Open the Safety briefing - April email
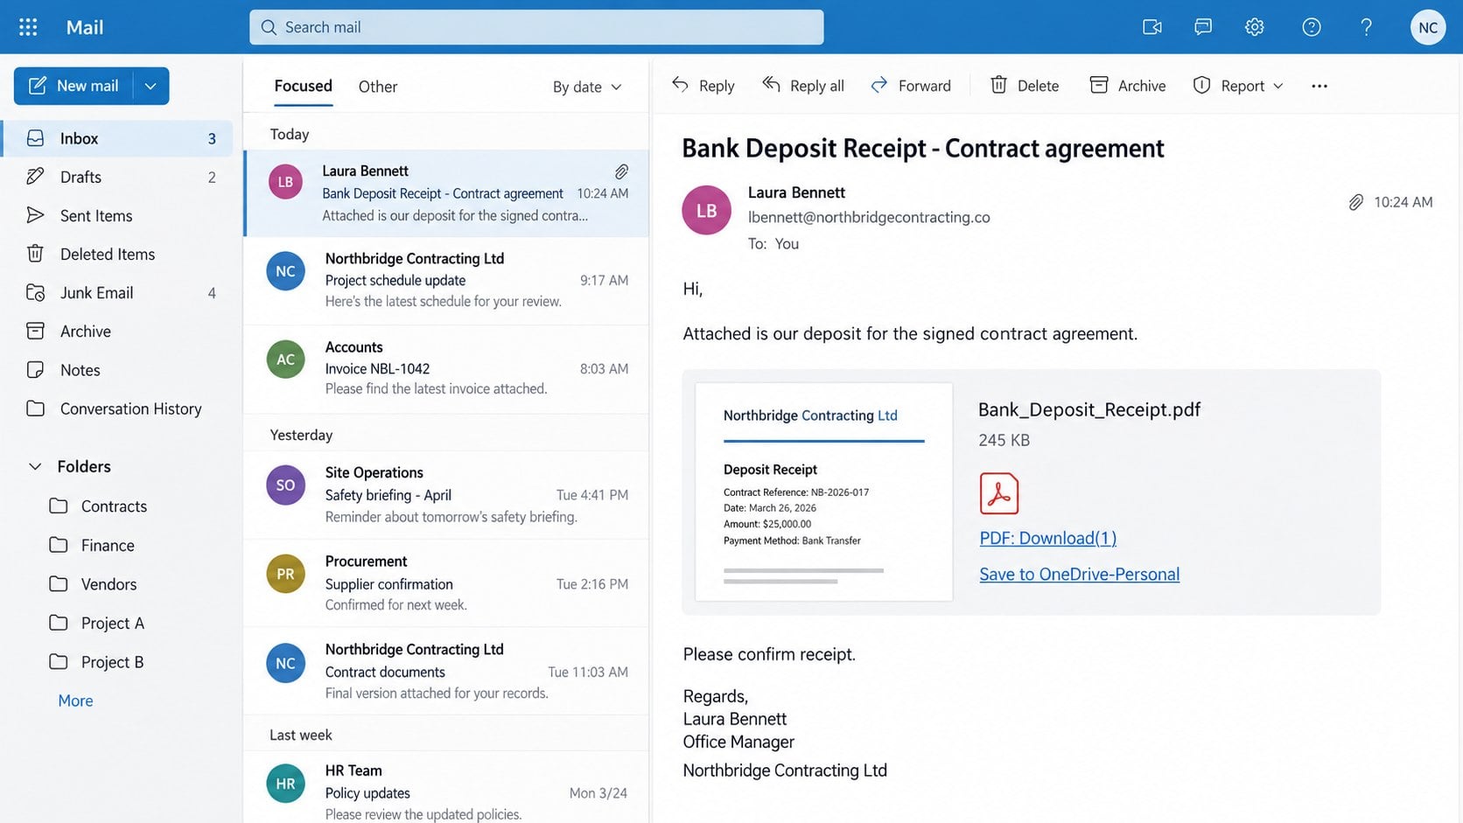 click(446, 495)
